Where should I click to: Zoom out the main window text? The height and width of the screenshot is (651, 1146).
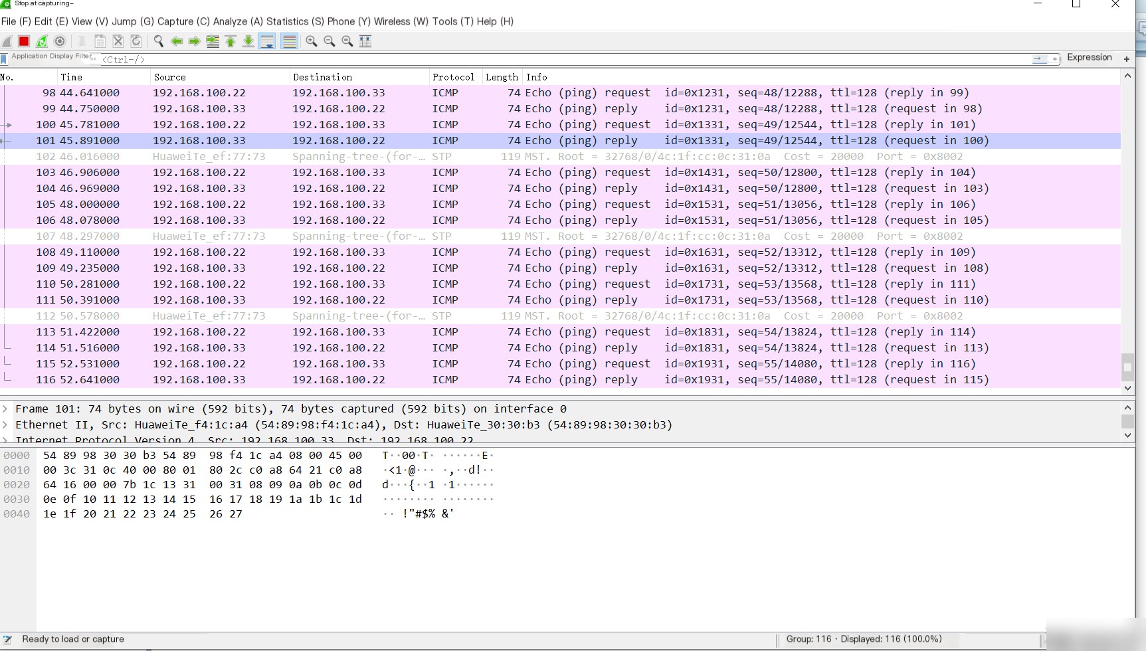329,41
